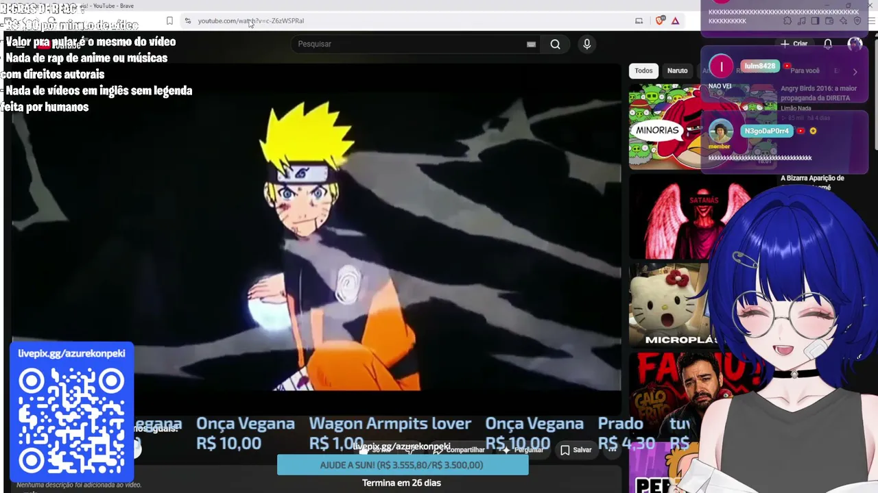The height and width of the screenshot is (493, 878).
Task: Select the Naruto filter chip
Action: (677, 71)
